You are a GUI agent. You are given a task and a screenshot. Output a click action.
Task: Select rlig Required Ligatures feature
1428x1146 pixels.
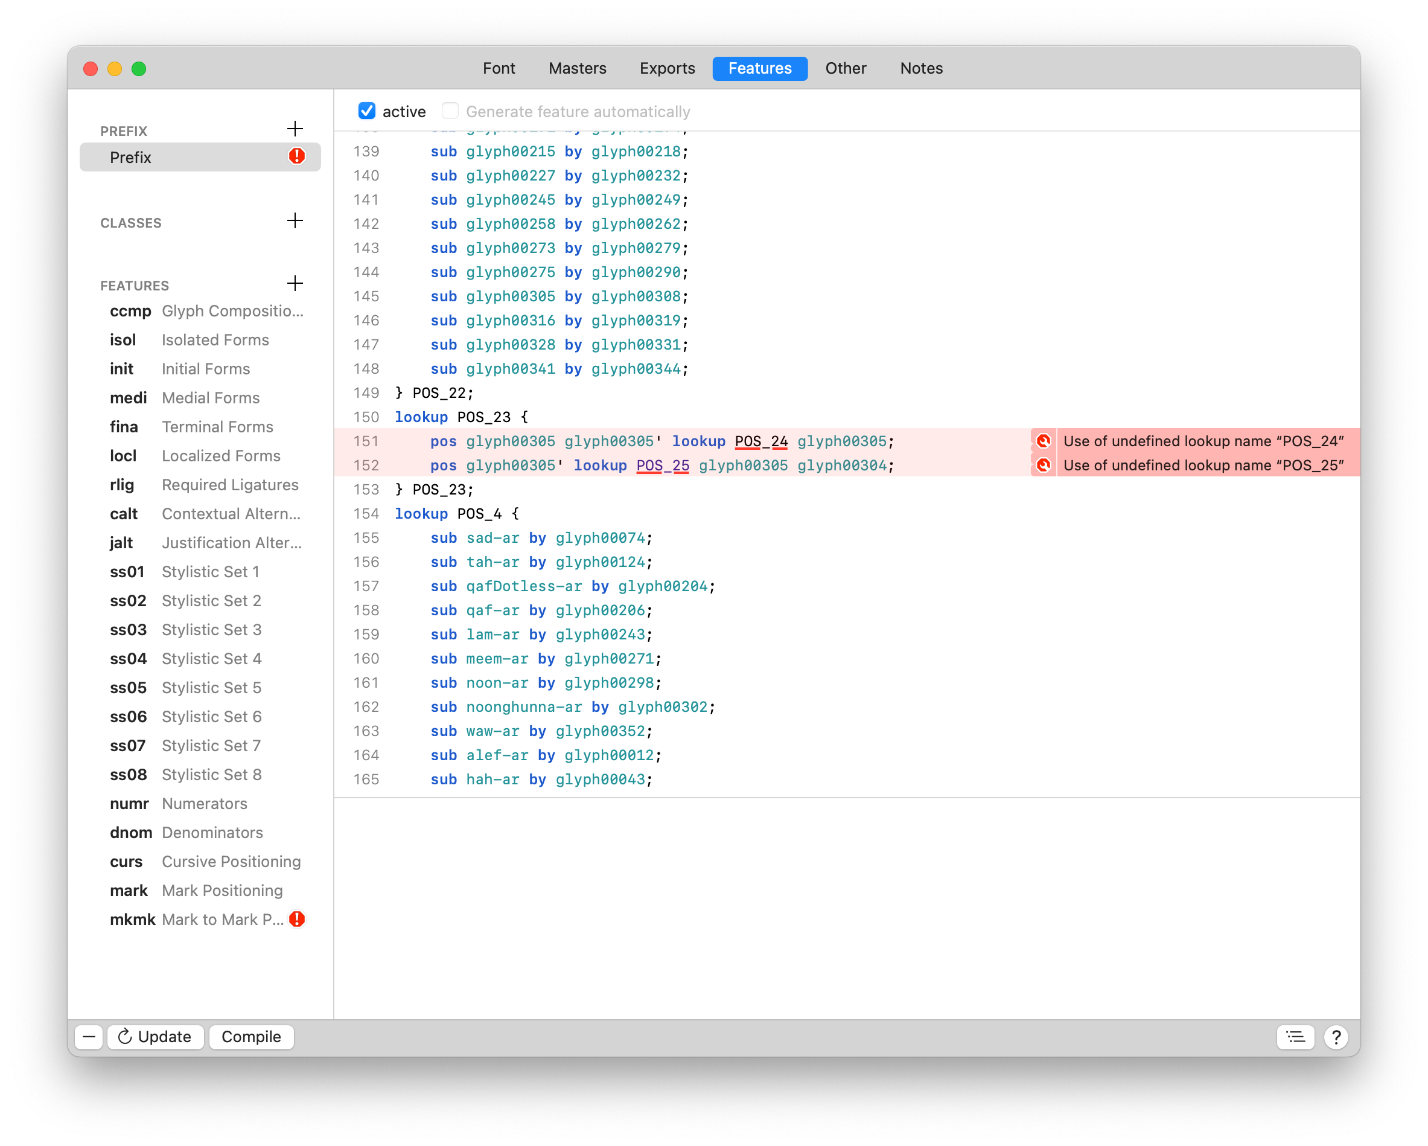[x=200, y=485]
